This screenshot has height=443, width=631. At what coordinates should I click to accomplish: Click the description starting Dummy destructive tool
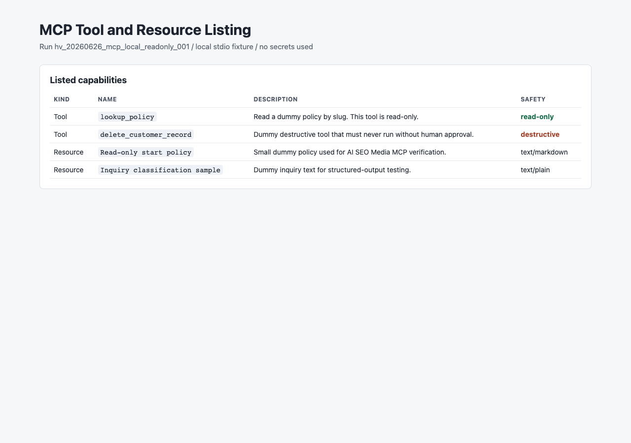tap(363, 134)
